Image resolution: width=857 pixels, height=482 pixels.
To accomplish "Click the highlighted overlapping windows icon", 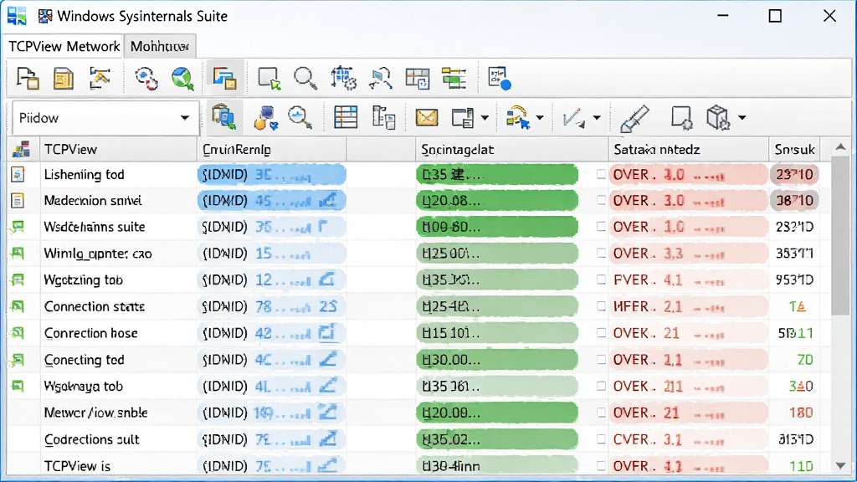I will [x=224, y=78].
